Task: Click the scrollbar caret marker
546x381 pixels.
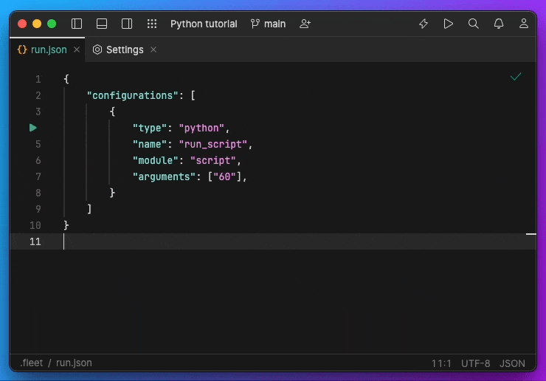Action: coord(531,234)
